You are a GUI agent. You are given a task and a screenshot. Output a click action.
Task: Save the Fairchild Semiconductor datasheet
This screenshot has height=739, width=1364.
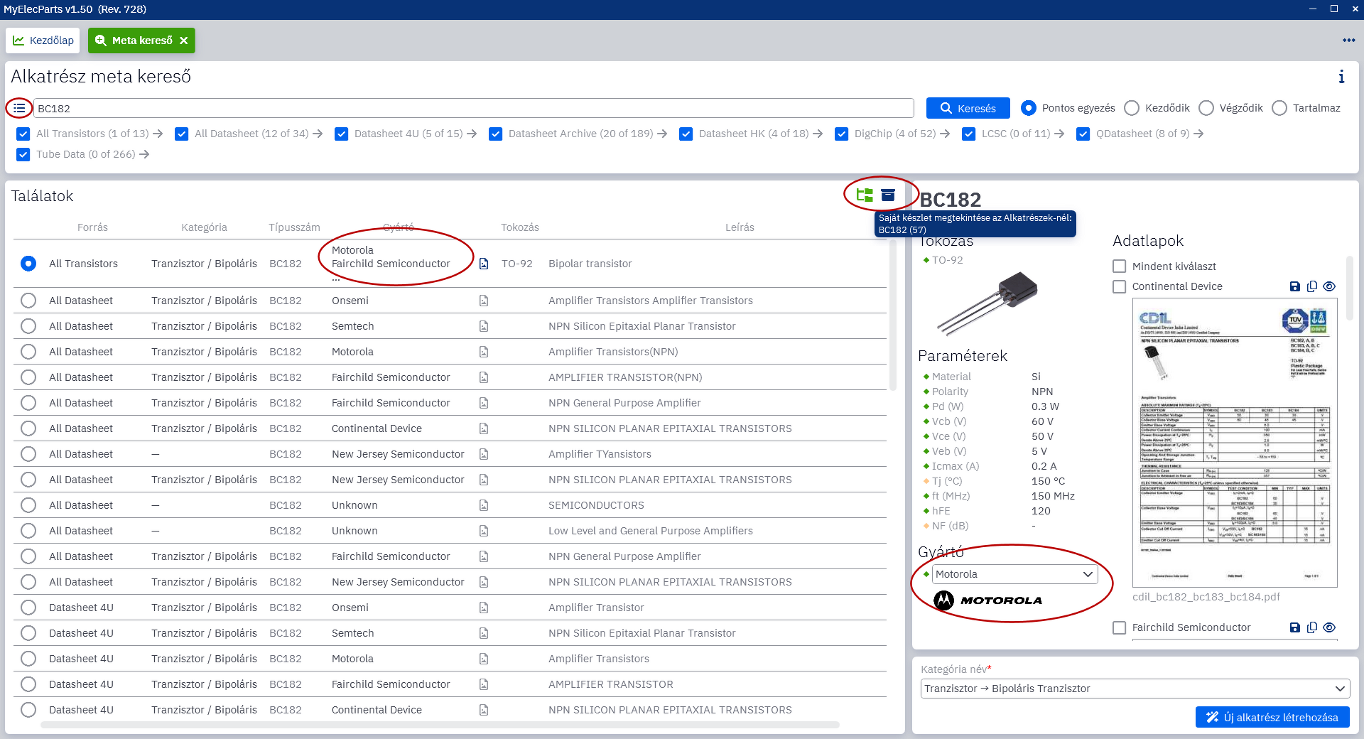point(1295,627)
